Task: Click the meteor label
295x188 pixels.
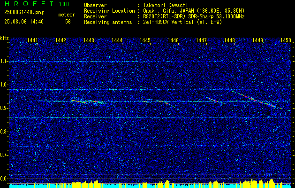Action: [67, 15]
